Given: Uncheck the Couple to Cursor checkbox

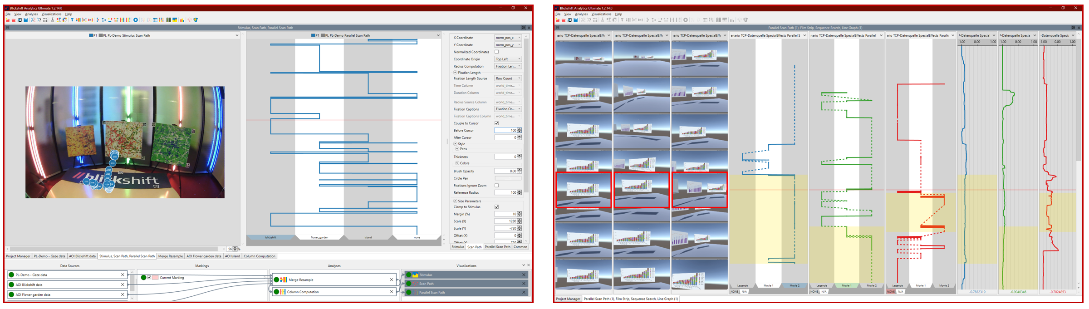Looking at the screenshot, I should tap(496, 123).
